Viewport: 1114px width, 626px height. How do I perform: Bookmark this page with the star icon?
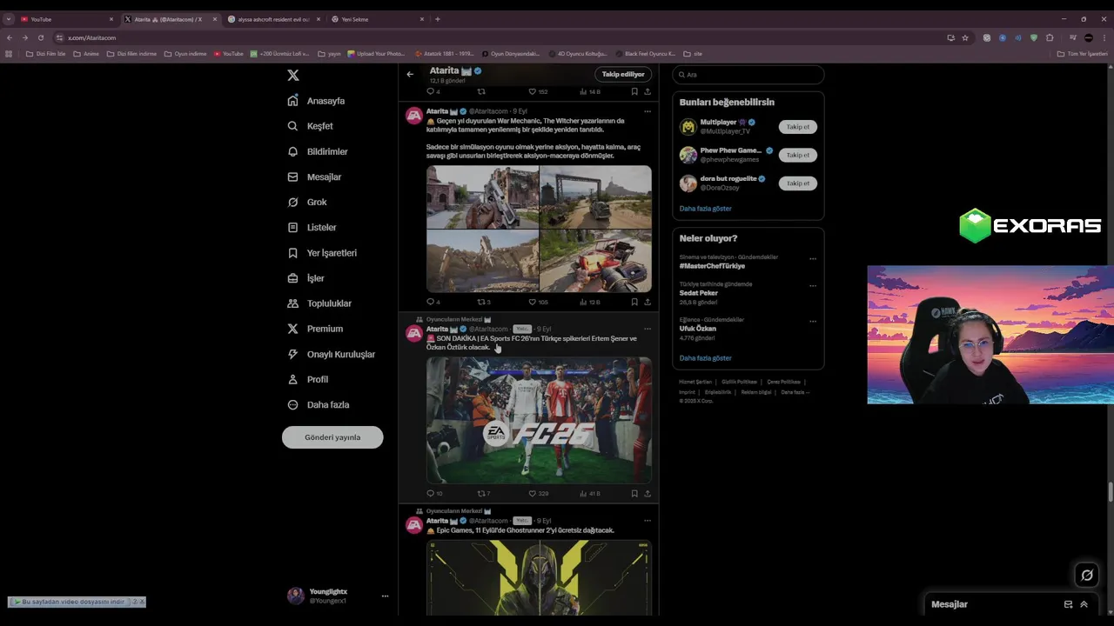pyautogui.click(x=965, y=37)
